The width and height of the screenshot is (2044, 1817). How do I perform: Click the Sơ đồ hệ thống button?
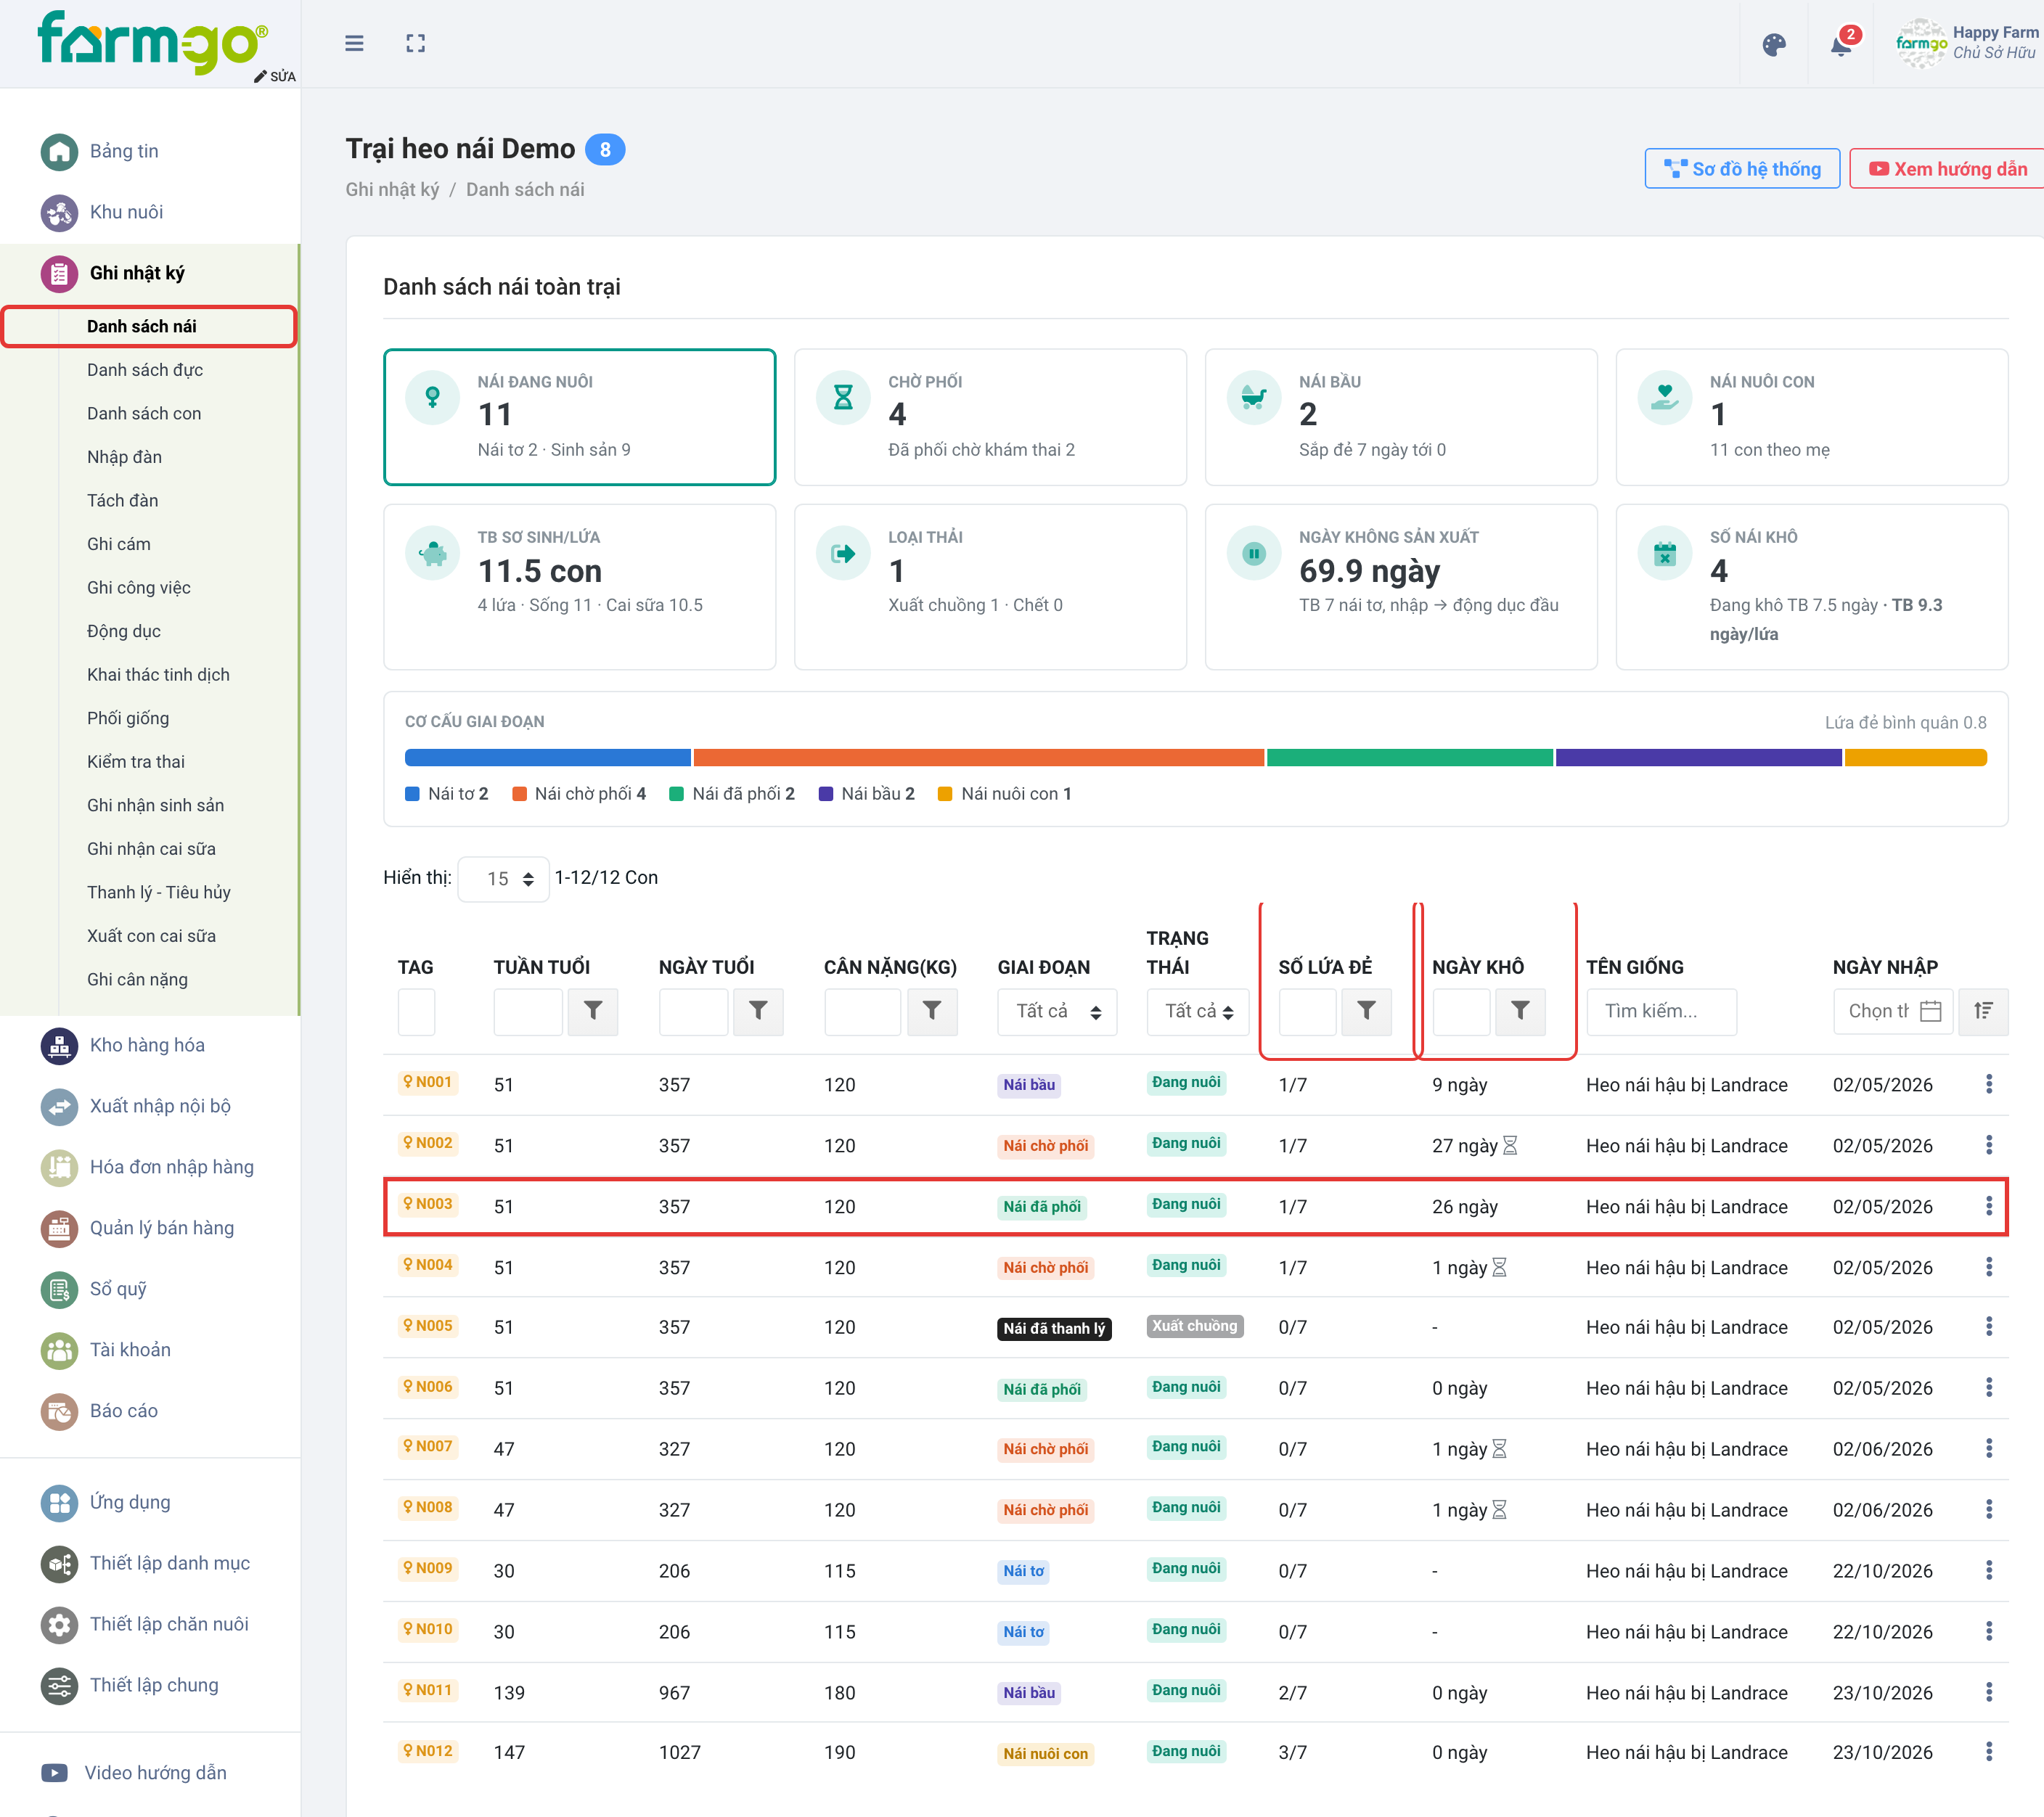(1742, 169)
